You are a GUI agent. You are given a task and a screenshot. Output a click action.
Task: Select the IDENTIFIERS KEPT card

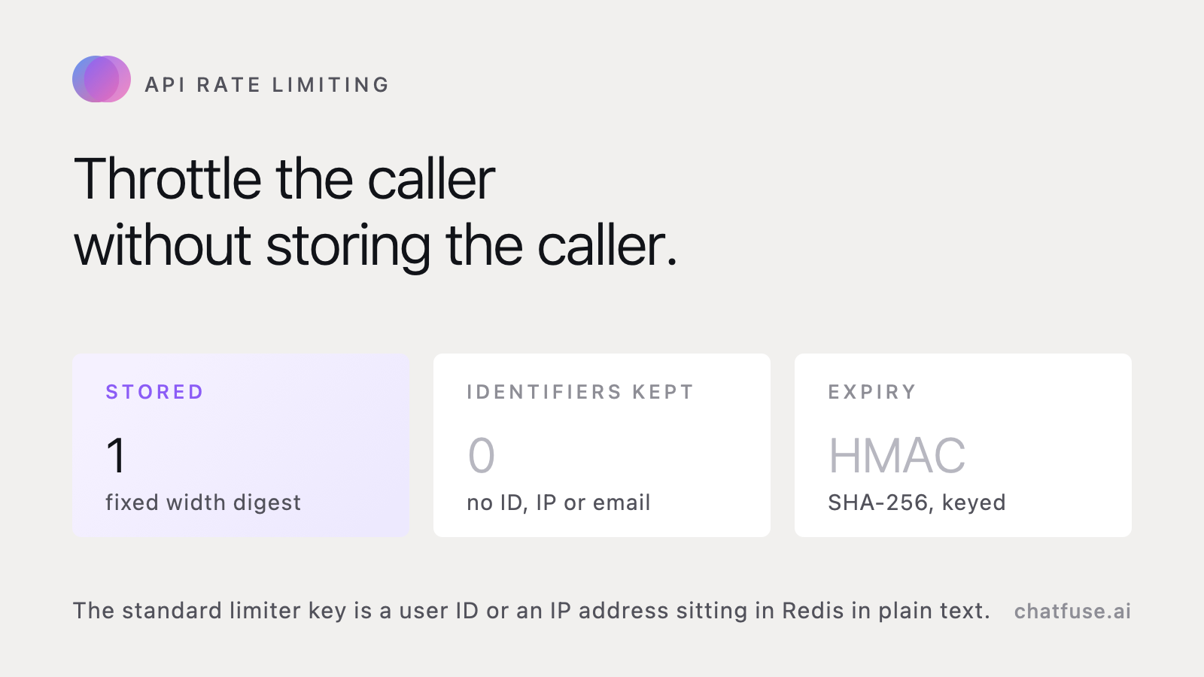pyautogui.click(x=602, y=445)
